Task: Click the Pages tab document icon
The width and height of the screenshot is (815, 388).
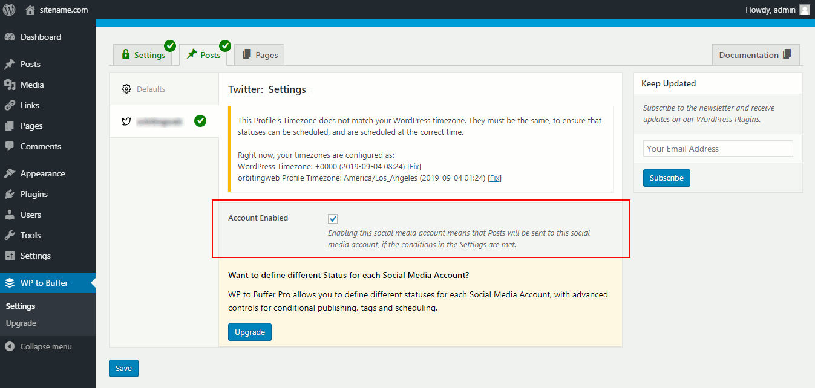Action: click(247, 54)
